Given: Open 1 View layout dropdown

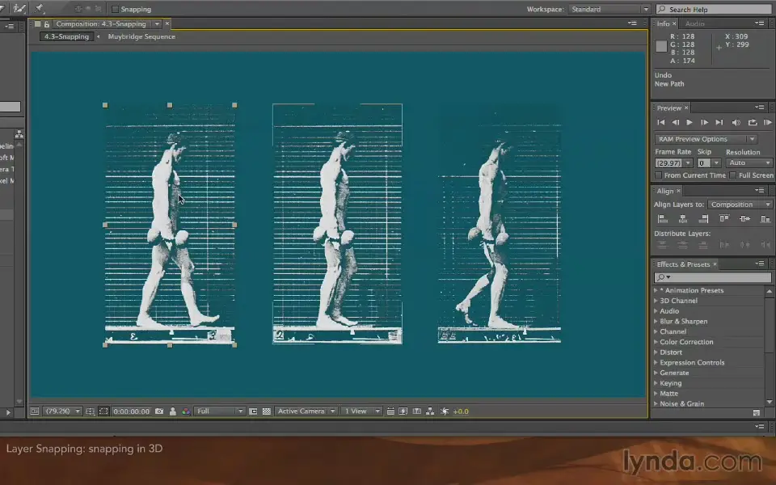Looking at the screenshot, I should coord(362,411).
